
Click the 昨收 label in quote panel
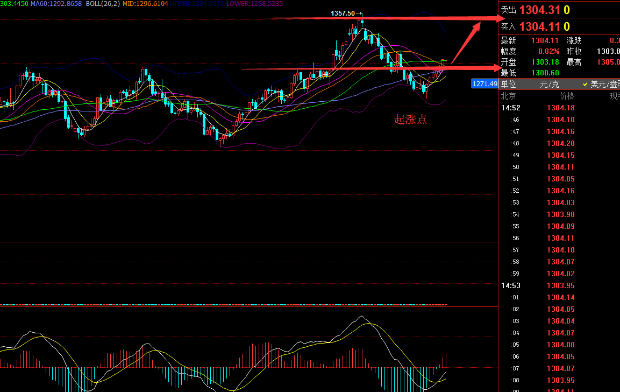(x=574, y=51)
